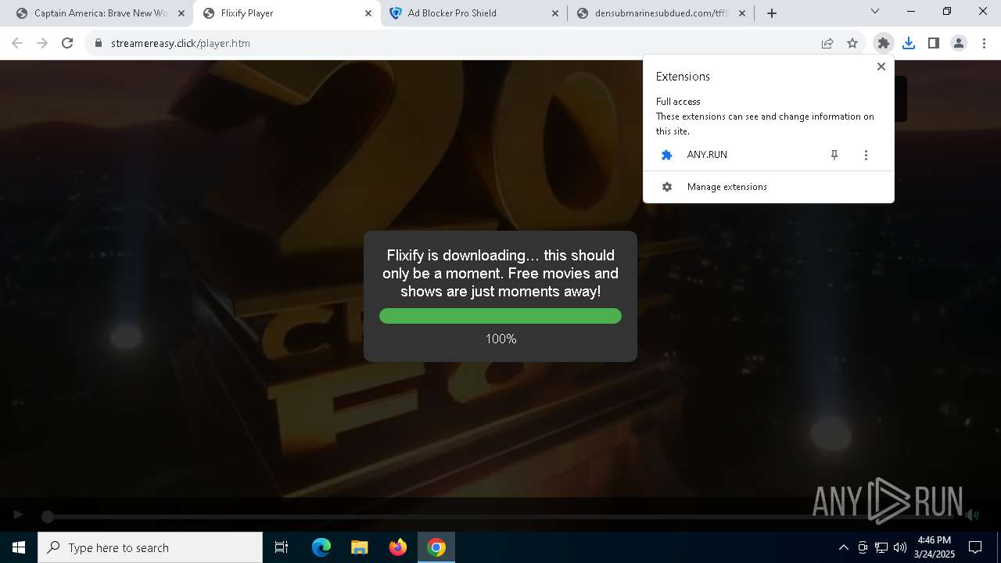
Task: Click the video seek bar handle
Action: pyautogui.click(x=48, y=516)
